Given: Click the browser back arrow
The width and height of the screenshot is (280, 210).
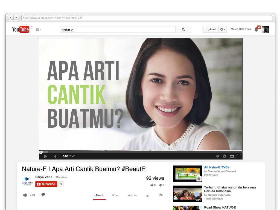Looking at the screenshot, I should 11,18.
